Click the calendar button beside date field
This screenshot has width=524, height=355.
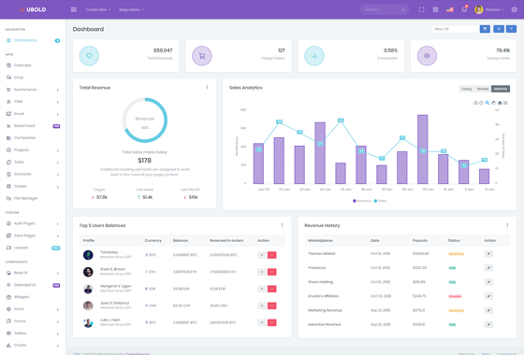pos(485,29)
